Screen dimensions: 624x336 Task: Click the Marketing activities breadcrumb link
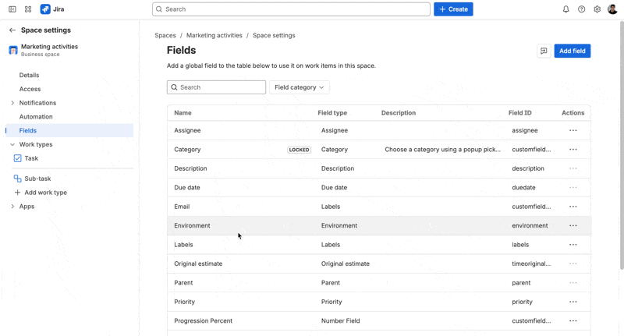214,35
